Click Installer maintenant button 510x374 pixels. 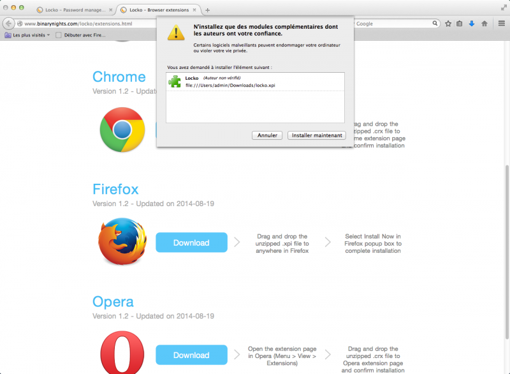pyautogui.click(x=317, y=135)
